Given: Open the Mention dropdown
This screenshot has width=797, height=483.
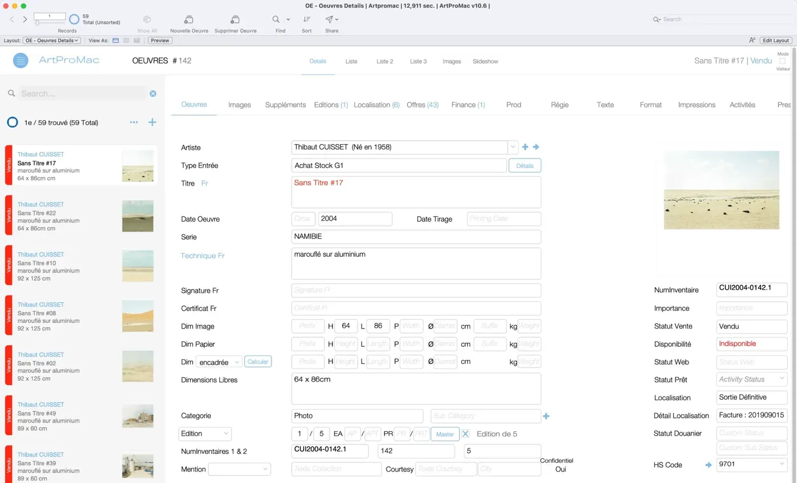Looking at the screenshot, I should (240, 469).
